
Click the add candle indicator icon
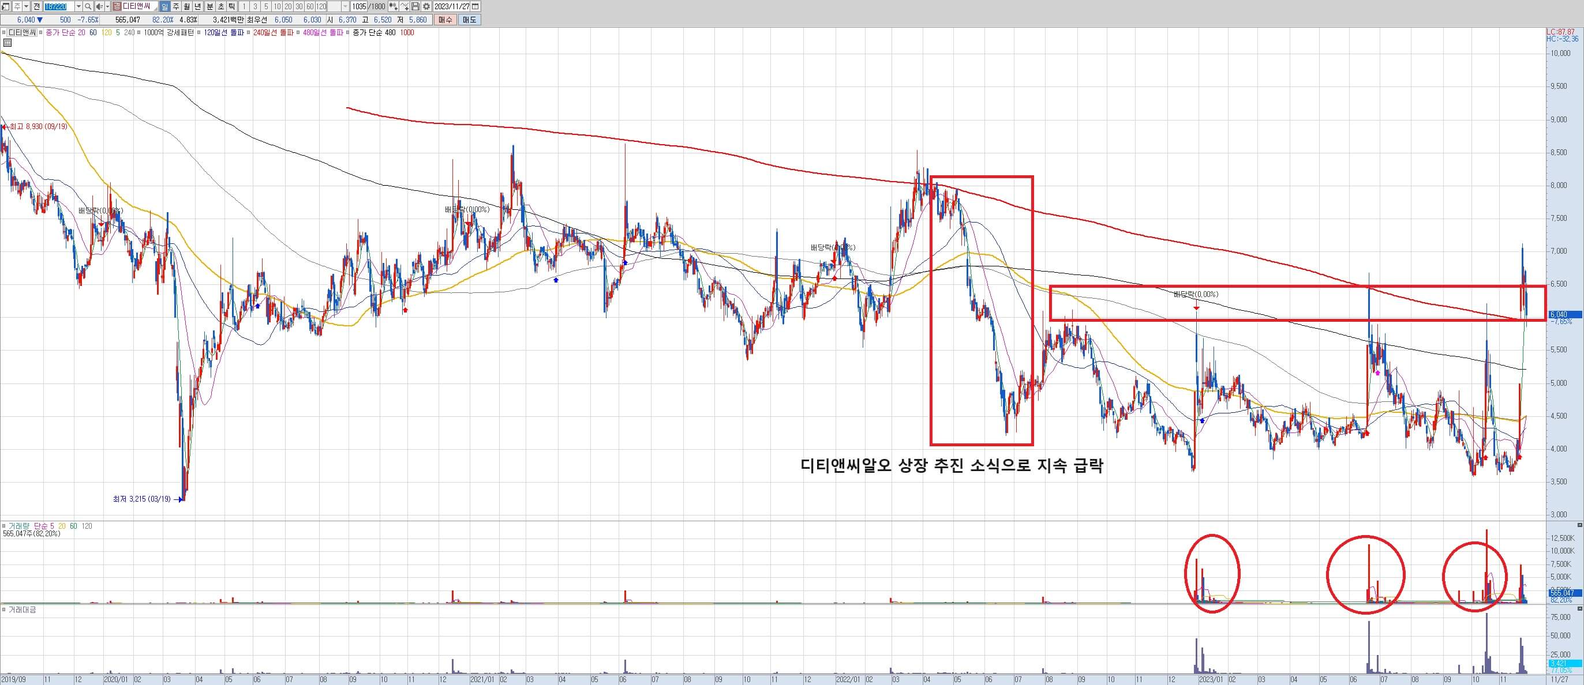click(x=393, y=7)
